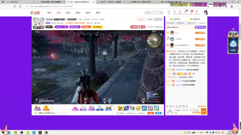The image size is (241, 135).
Task: Open third-ranked viewer 你们都是臭弟弟QAQ
Action: 182,45
